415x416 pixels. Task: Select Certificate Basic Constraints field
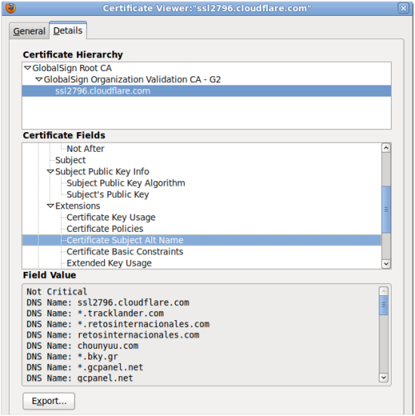pos(124,251)
